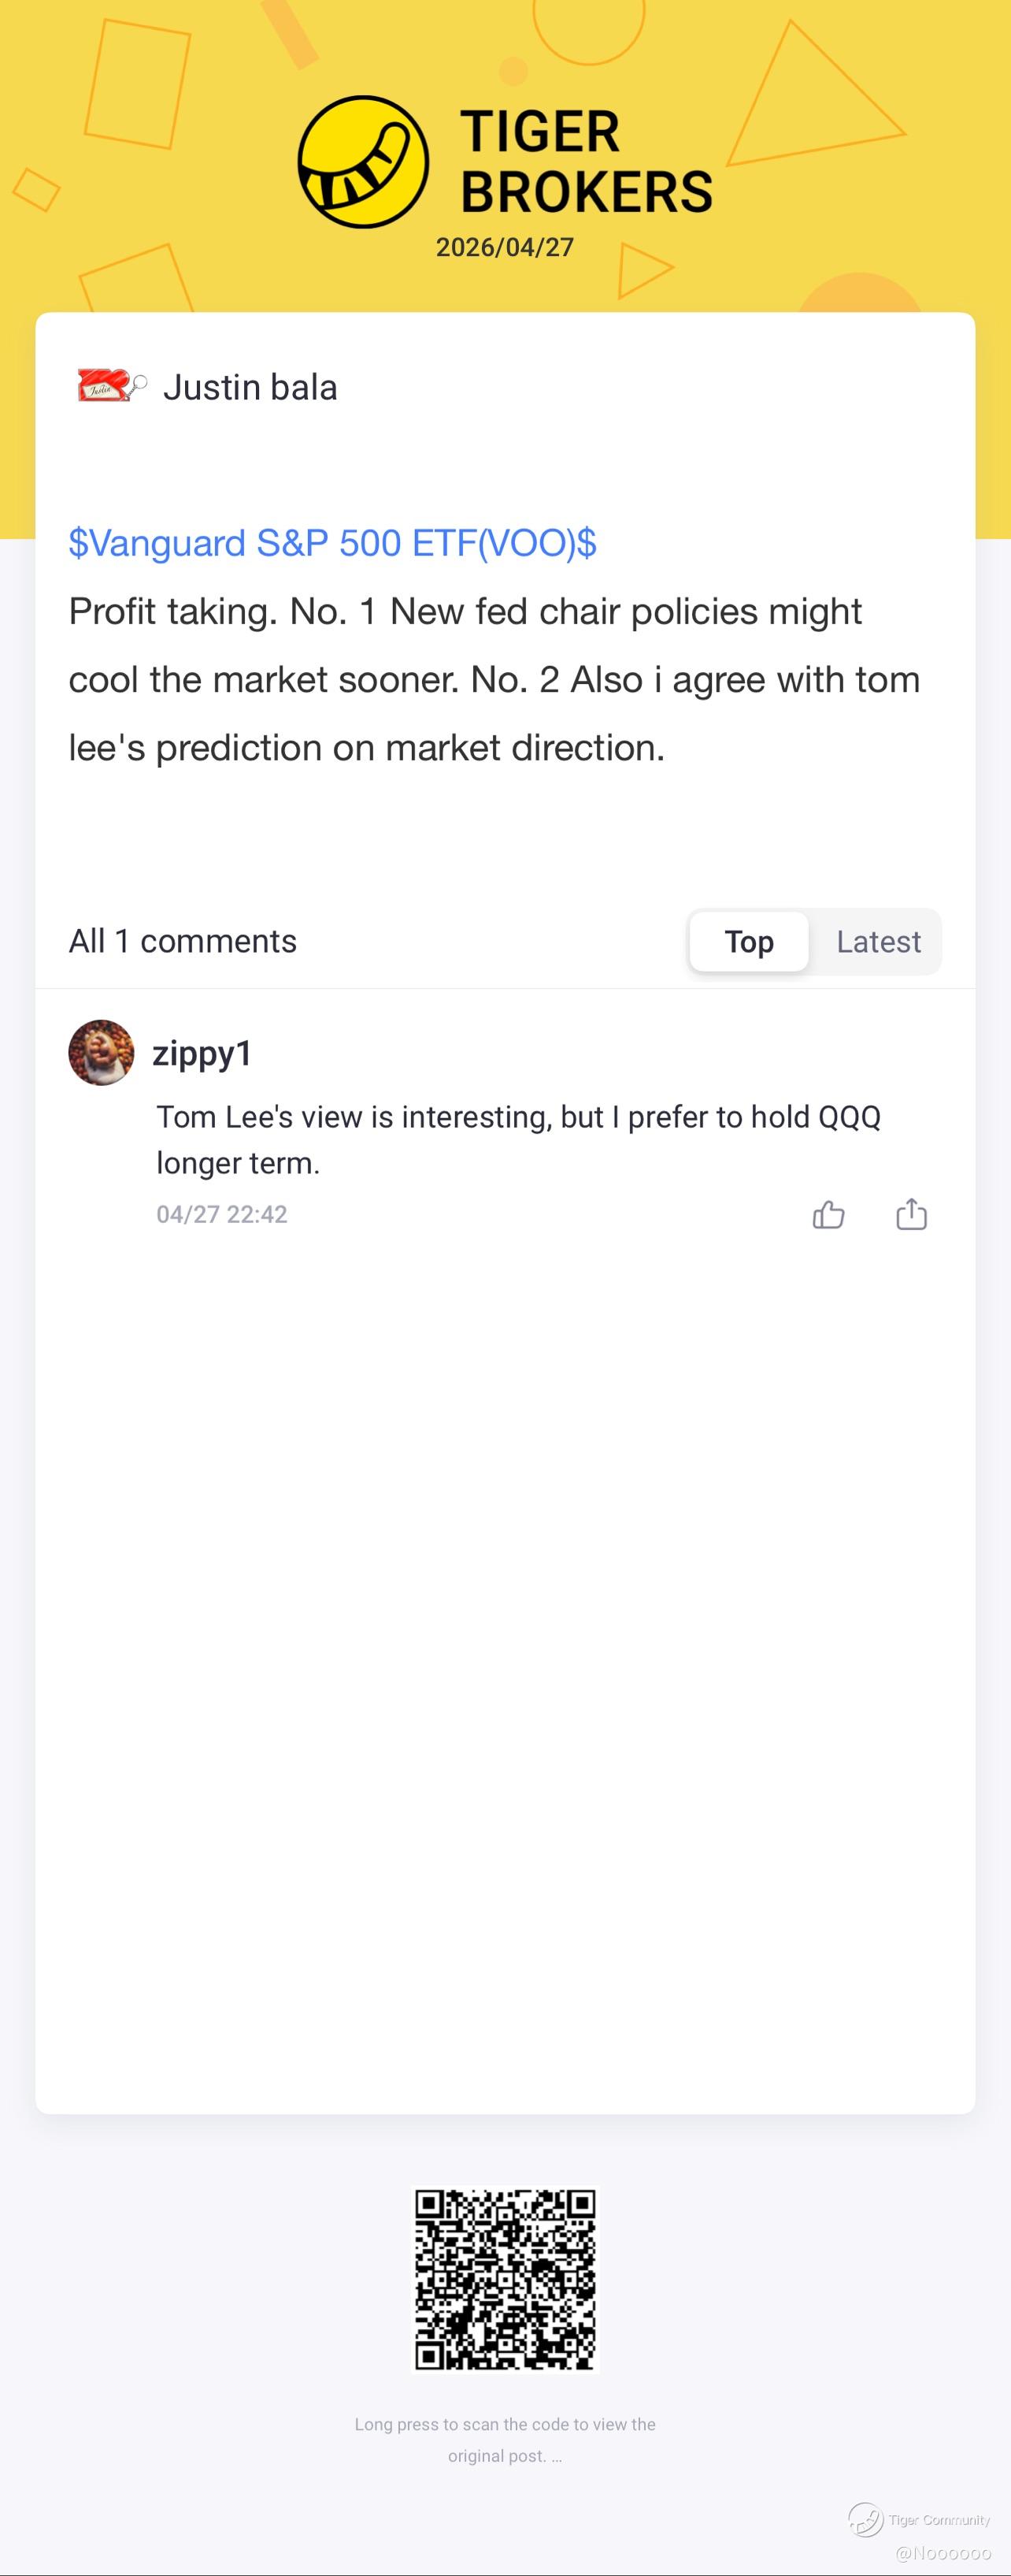Click the TIGER BROKERS title text

pos(586,162)
